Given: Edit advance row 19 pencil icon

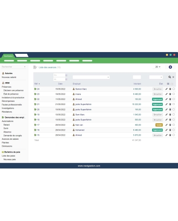Looking at the screenshot, I should point(167,115).
